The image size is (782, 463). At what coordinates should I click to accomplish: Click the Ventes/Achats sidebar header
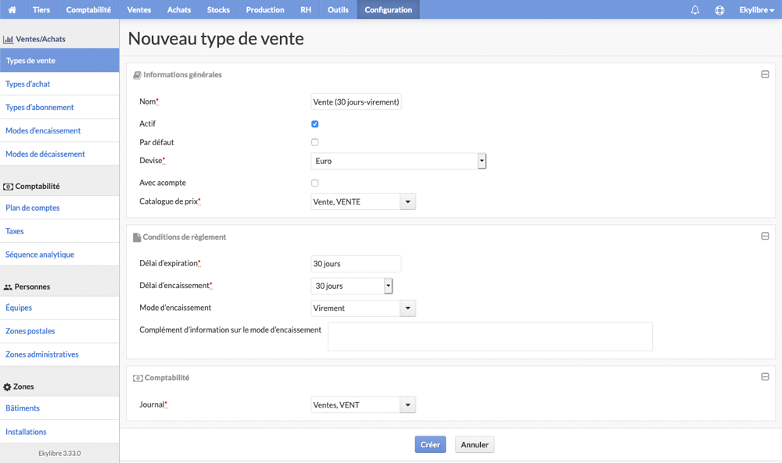click(34, 39)
